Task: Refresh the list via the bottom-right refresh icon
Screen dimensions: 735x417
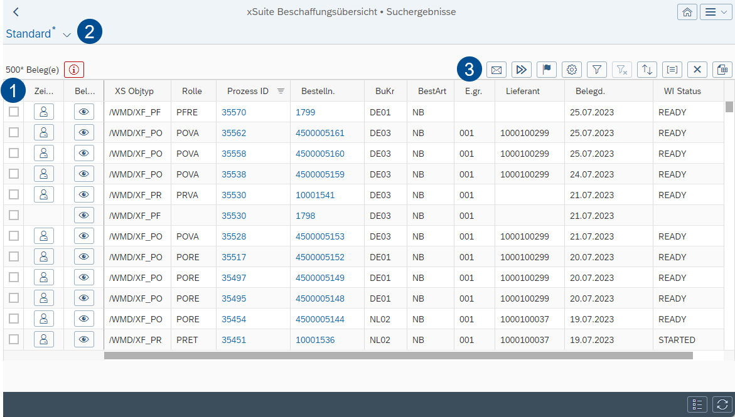Action: 722,404
